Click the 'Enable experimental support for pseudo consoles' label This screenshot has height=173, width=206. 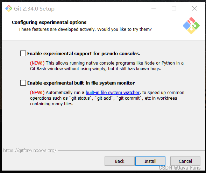84,54
